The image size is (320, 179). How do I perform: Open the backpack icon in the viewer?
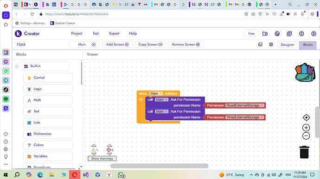[x=305, y=73]
